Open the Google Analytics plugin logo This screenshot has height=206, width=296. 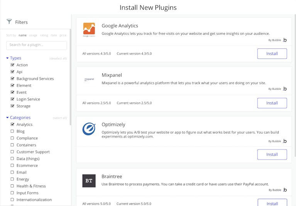(x=89, y=30)
